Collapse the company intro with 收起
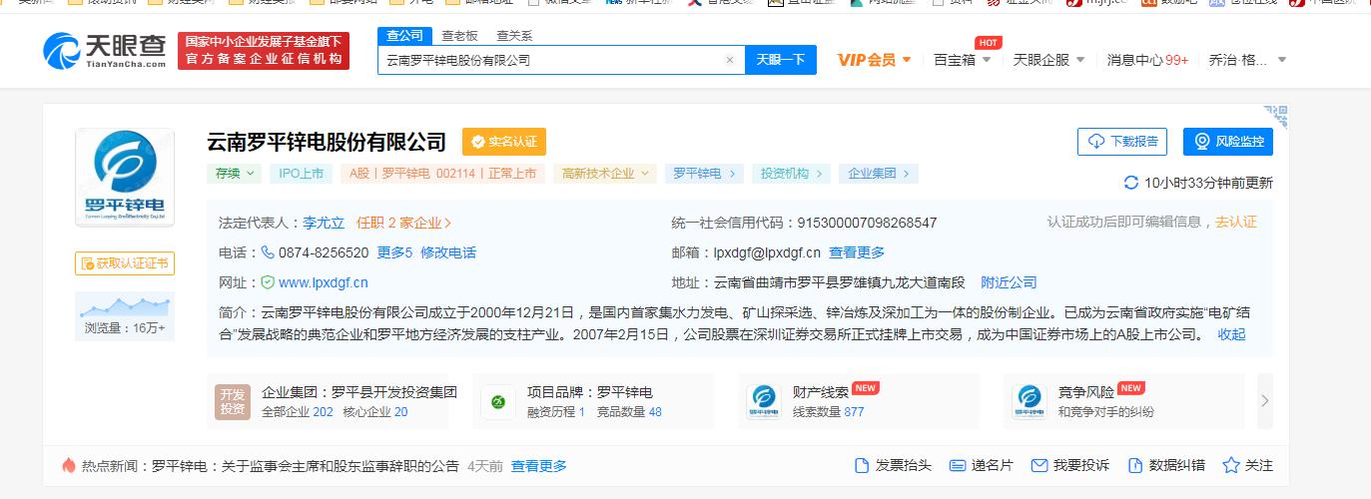This screenshot has width=1371, height=499. pos(1231,334)
